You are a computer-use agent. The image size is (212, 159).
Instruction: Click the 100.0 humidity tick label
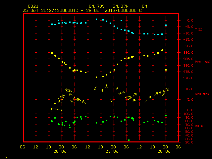click(188, 114)
